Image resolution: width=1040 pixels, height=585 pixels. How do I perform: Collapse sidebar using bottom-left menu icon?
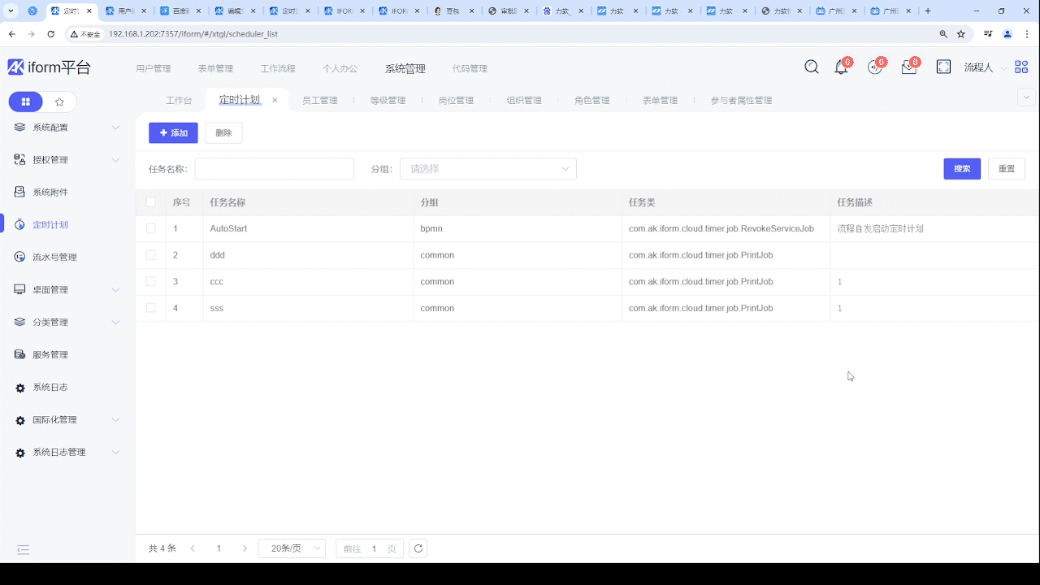(x=24, y=549)
